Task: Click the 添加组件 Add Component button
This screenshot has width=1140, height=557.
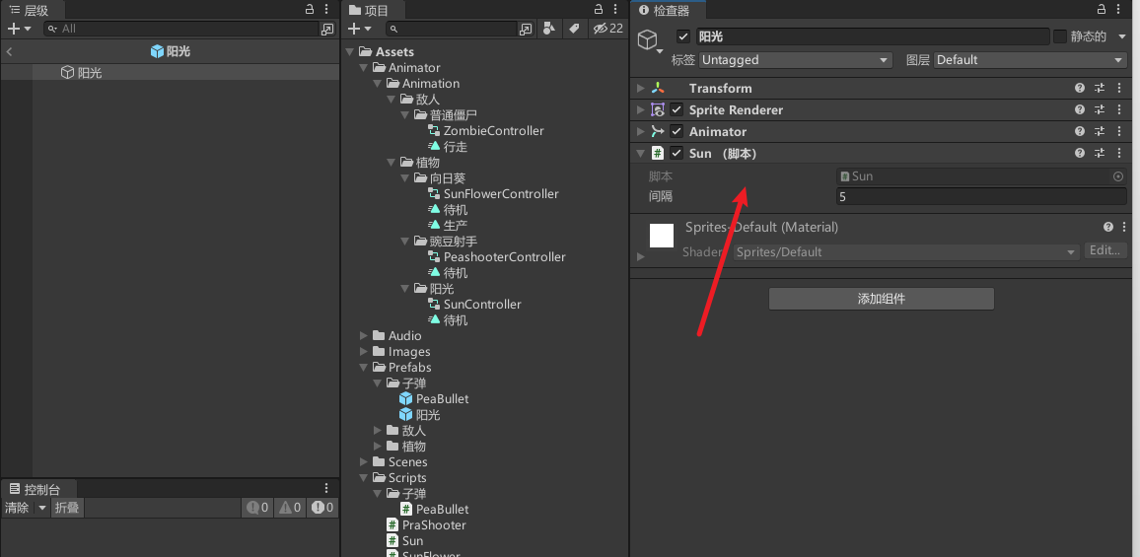Action: point(881,299)
